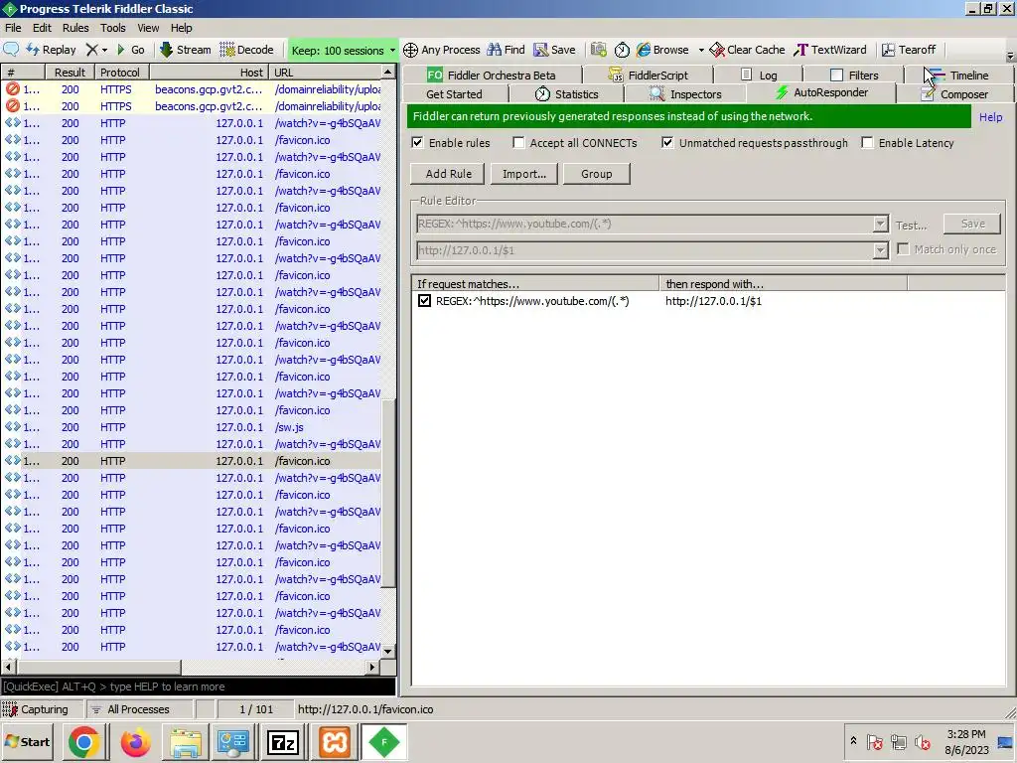Open the Windows Start menu
Viewport: 1017px width, 763px height.
point(27,741)
